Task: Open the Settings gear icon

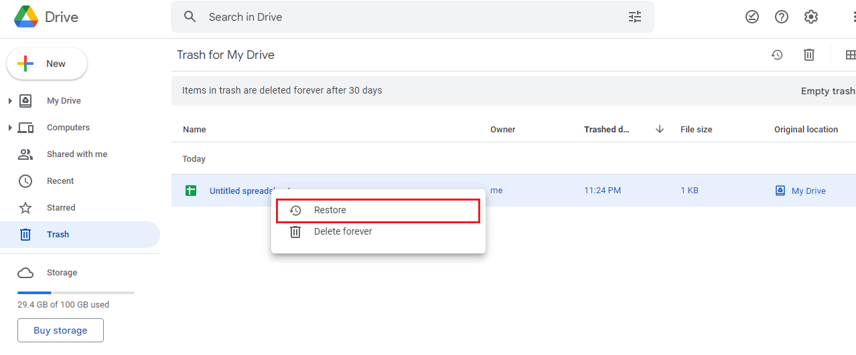Action: (x=811, y=17)
